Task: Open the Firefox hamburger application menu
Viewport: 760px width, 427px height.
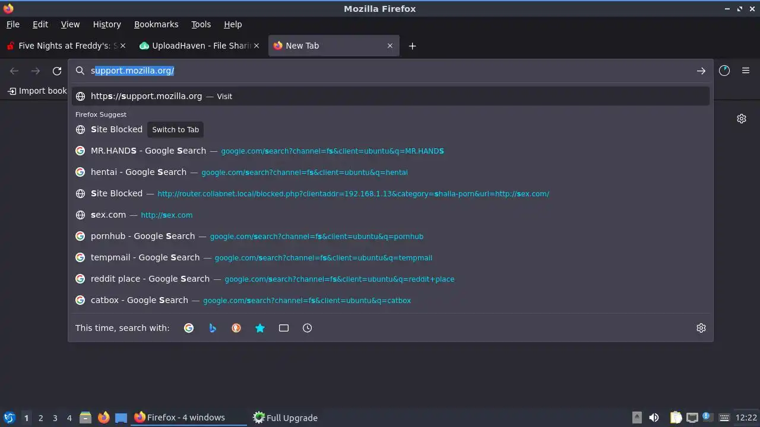Action: pos(746,71)
